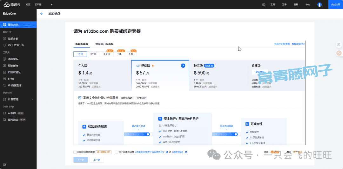This screenshot has width=343, height=169.
Task: Open the 套餐详细对比 link
Action: [298, 44]
